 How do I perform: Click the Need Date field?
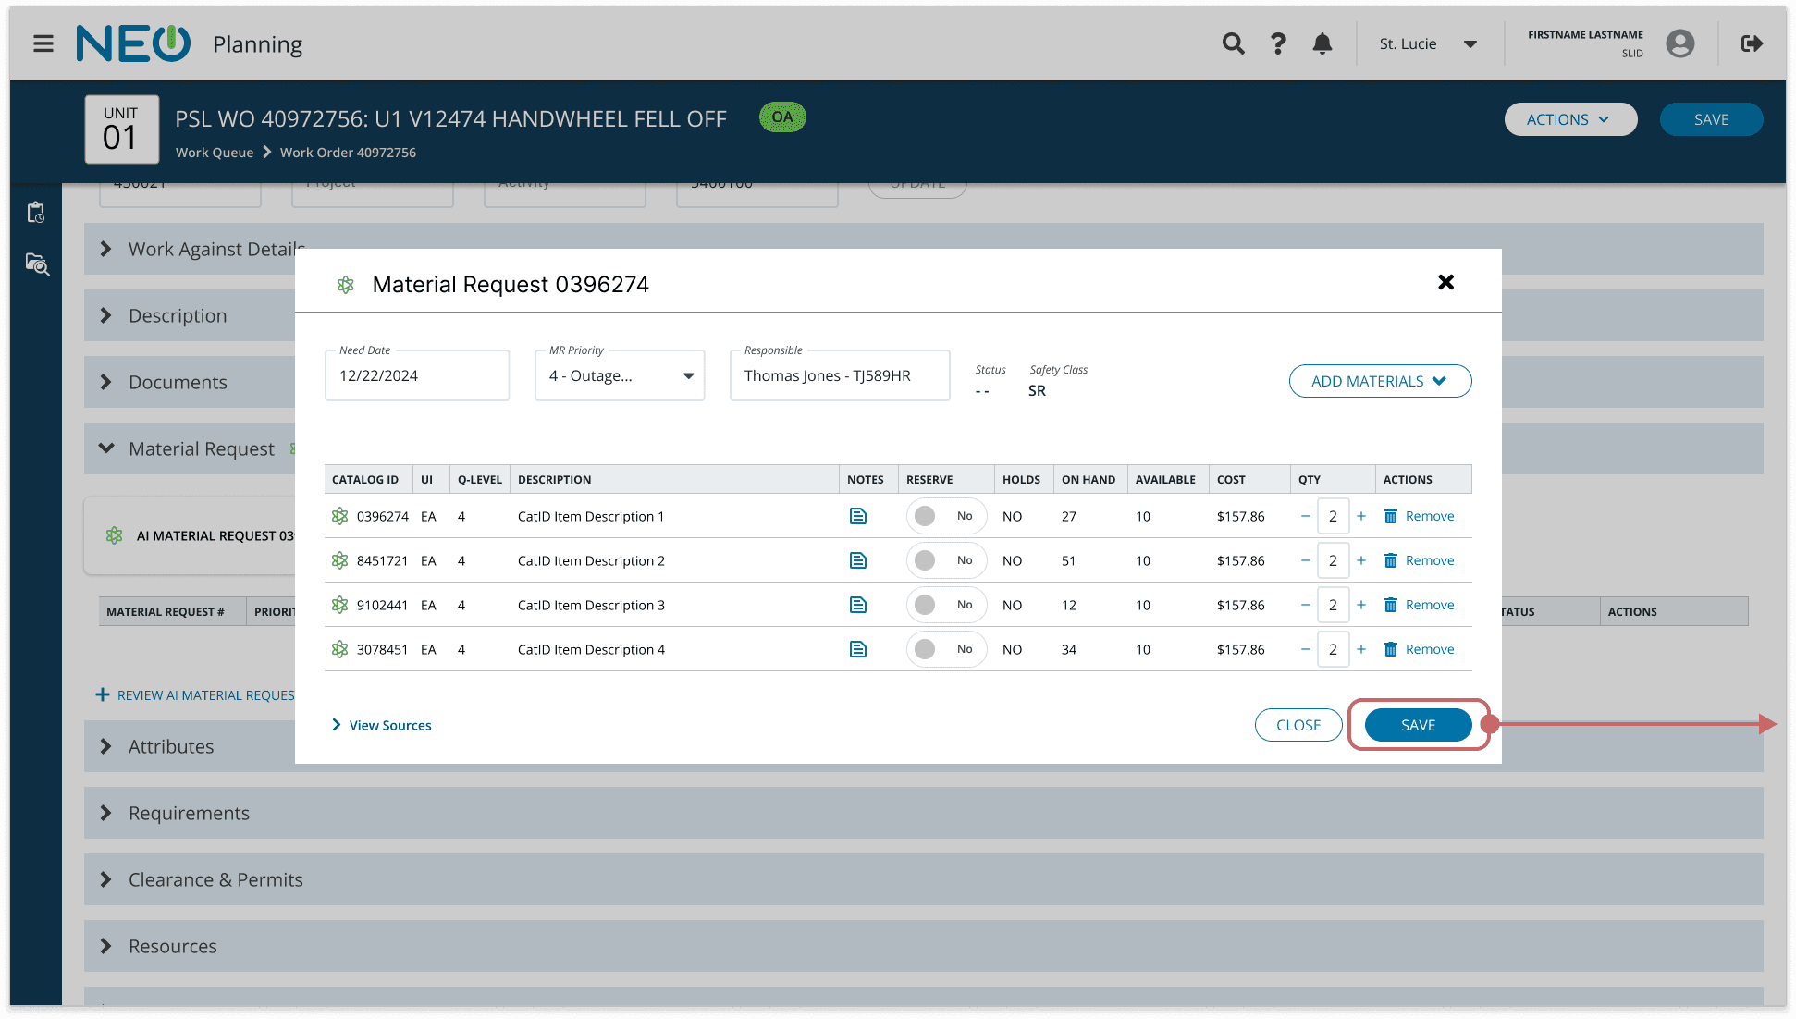coord(416,375)
